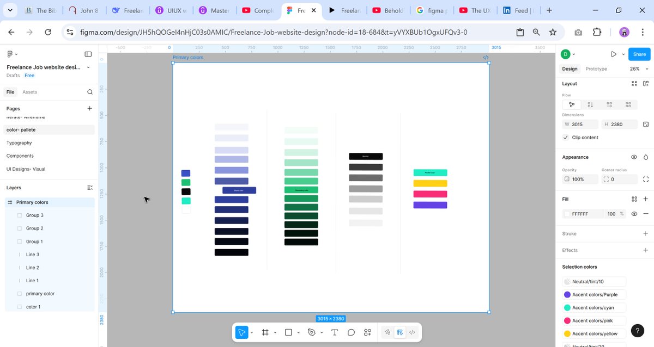Image resolution: width=654 pixels, height=347 pixels.
Task: Toggle the Appearance visibility eye icon
Action: 634,157
